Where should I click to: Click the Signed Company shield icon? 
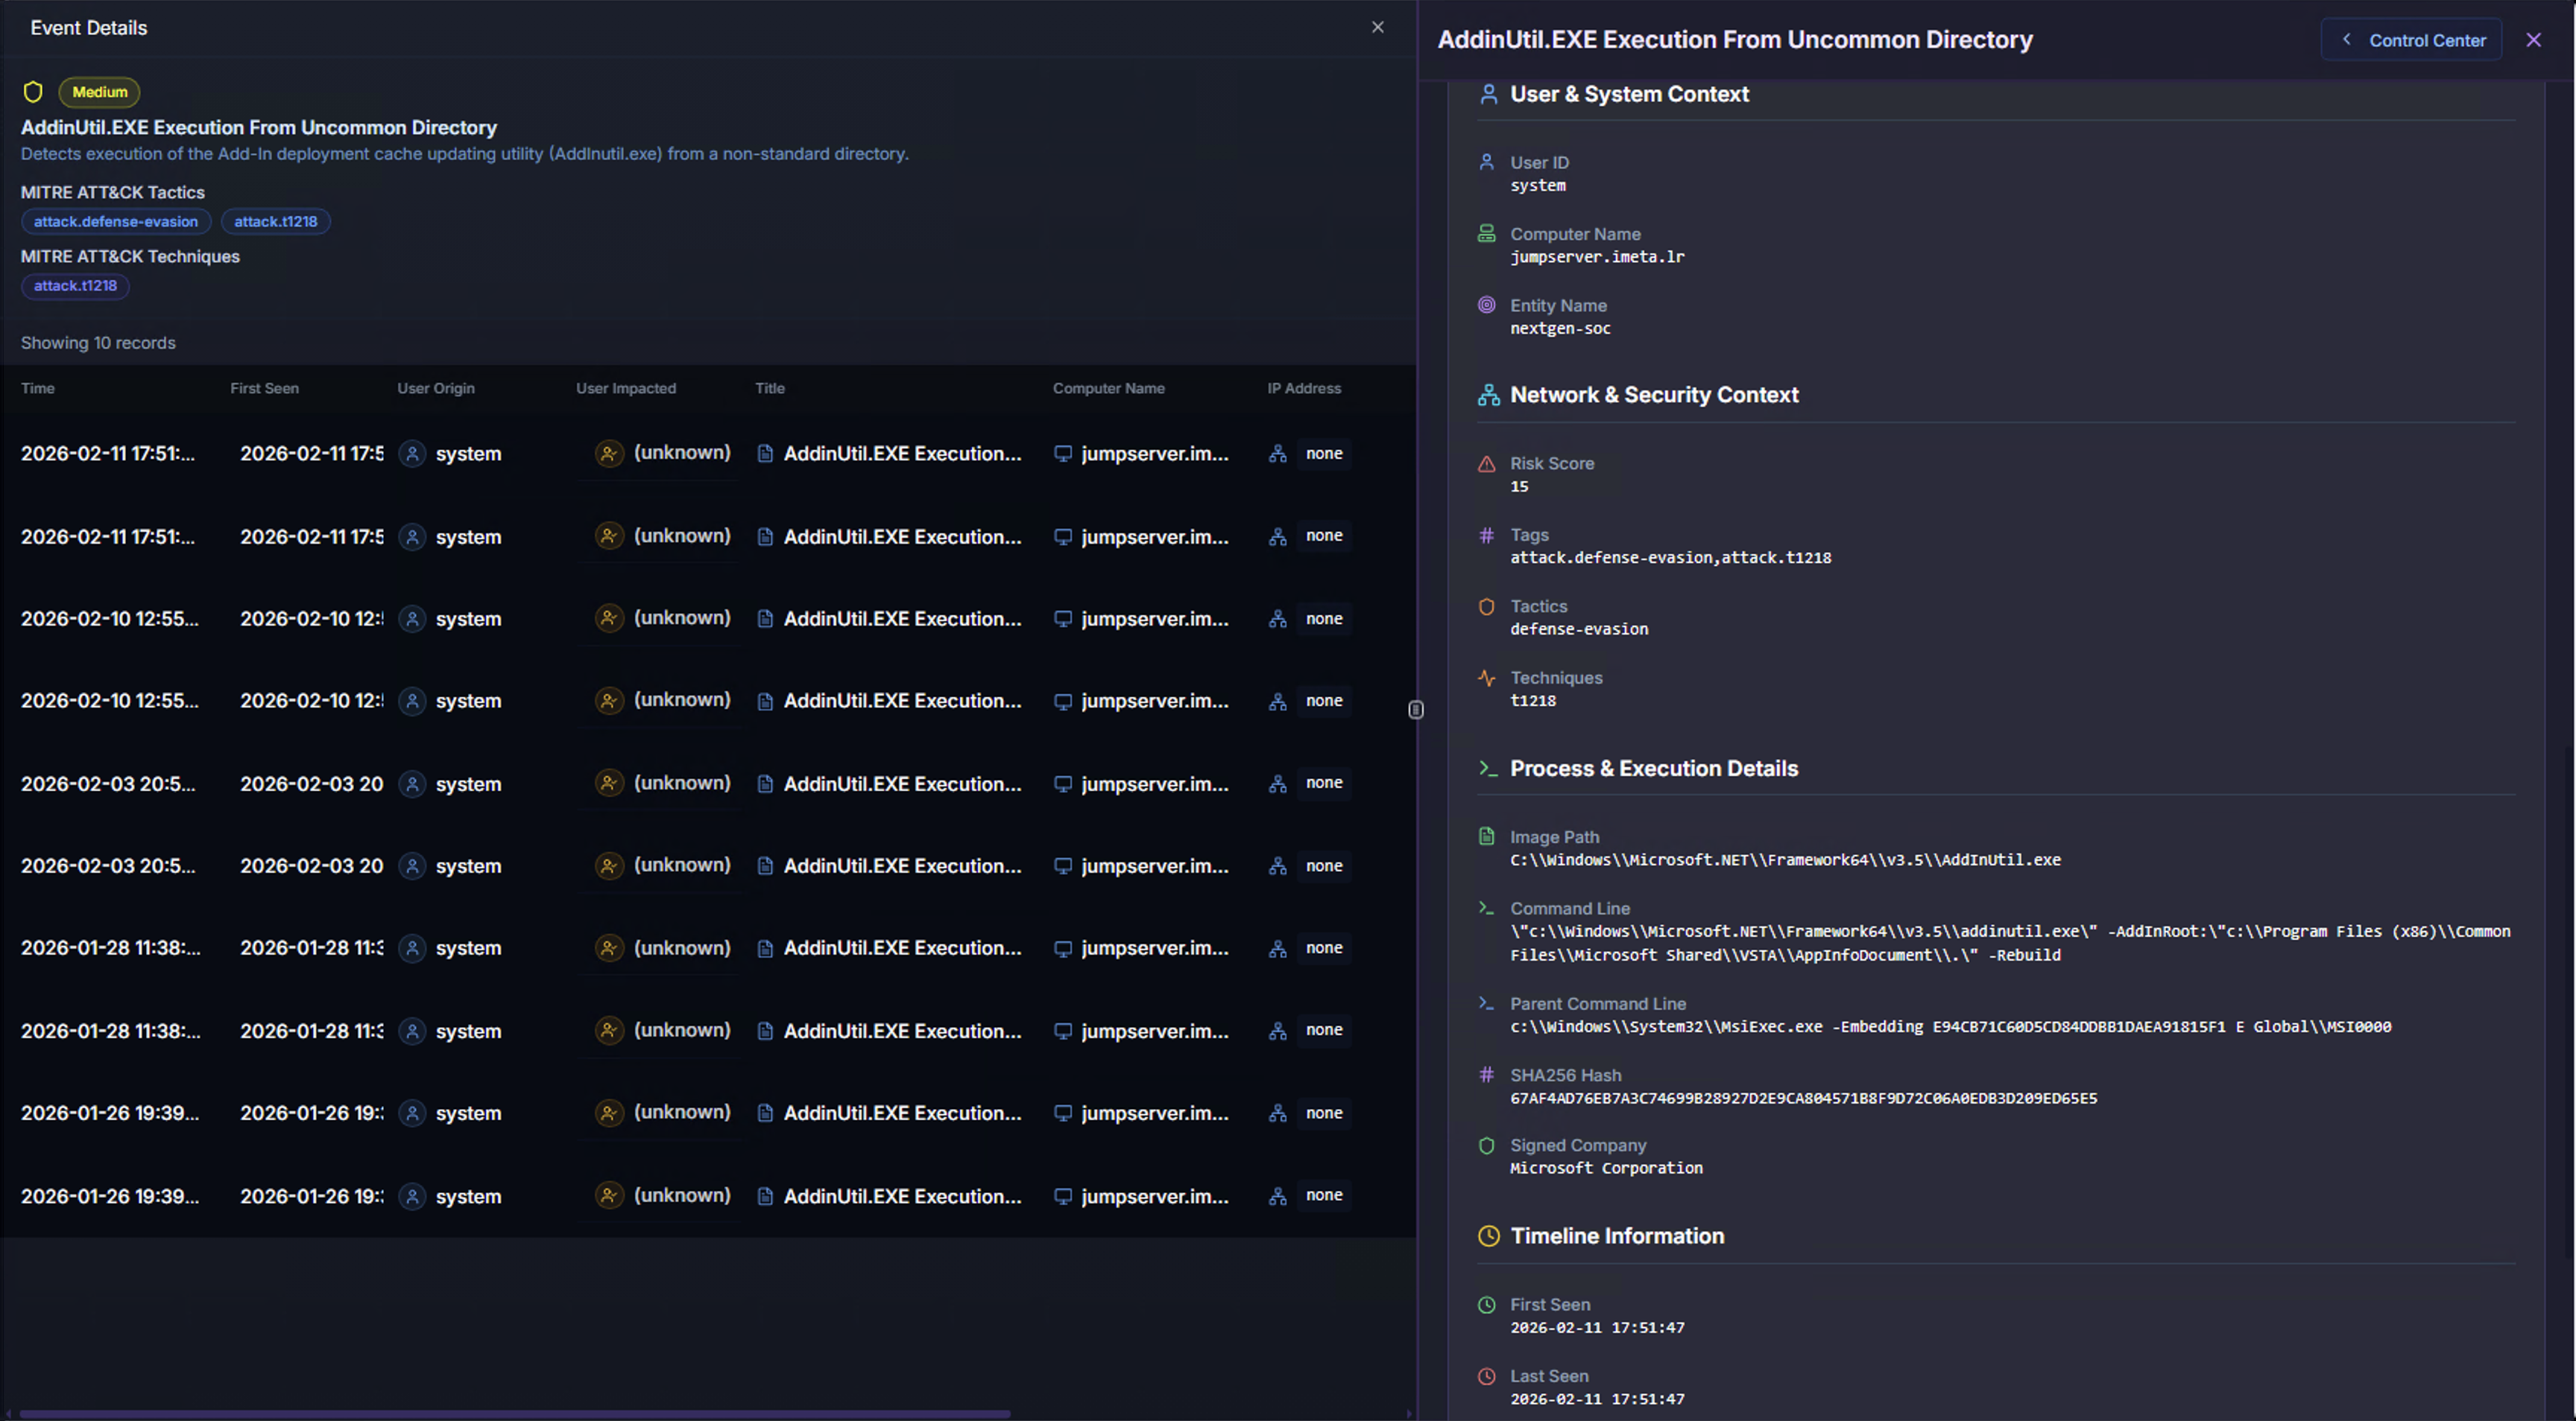1487,1145
